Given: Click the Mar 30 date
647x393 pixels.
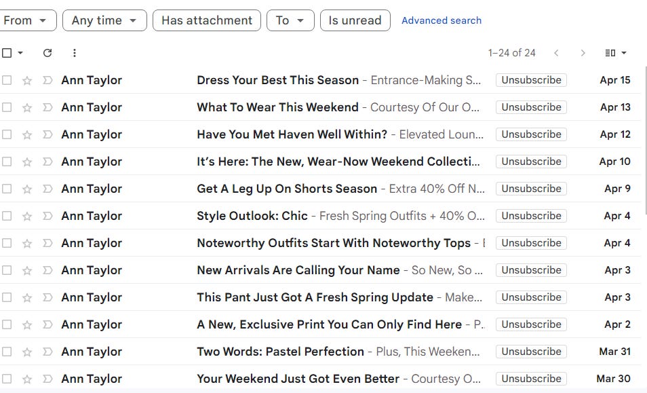Looking at the screenshot, I should (613, 379).
